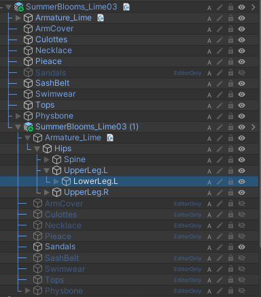261x297 pixels.
Task: Click the lock icon on the active SashBelt row
Action: [x=230, y=83]
